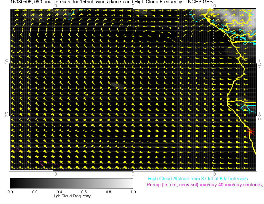Screen dimensions: 264x204
Task: Click the magenta 'Precip' legend text
Action: click(x=204, y=185)
